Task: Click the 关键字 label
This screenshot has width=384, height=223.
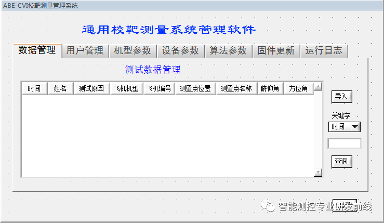Action: click(x=341, y=115)
